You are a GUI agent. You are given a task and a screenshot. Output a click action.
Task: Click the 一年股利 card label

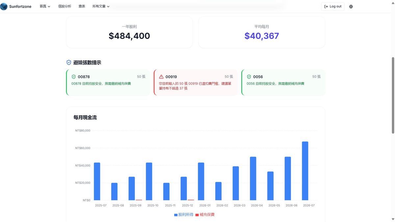[x=129, y=27]
